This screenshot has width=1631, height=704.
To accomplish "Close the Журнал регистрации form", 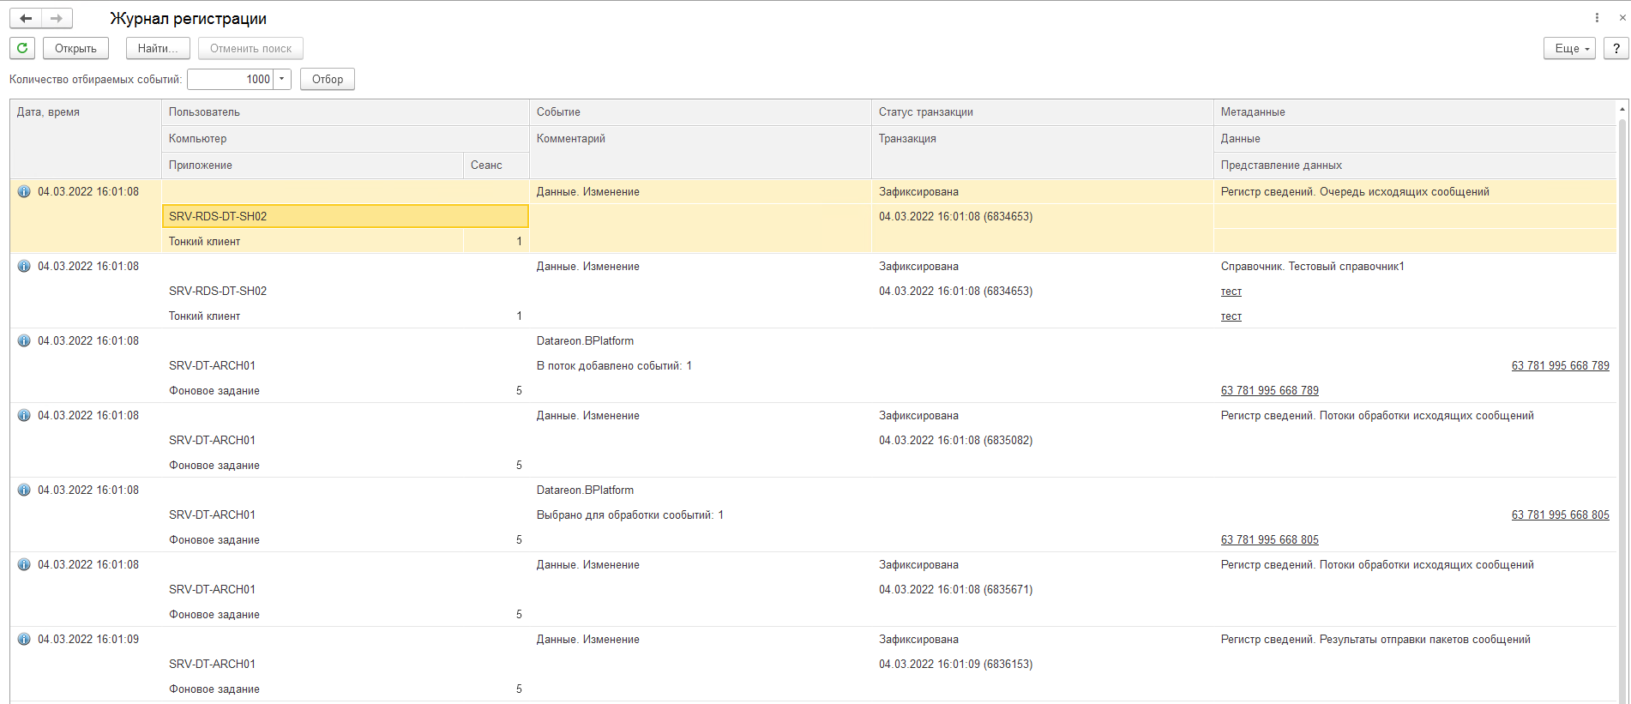I will [x=1622, y=18].
